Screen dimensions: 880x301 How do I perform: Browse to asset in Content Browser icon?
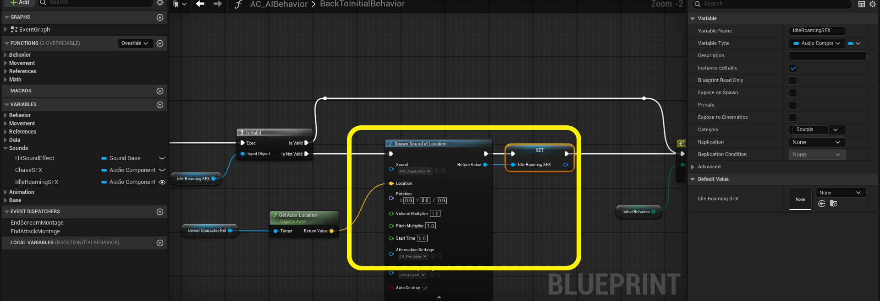tap(833, 204)
